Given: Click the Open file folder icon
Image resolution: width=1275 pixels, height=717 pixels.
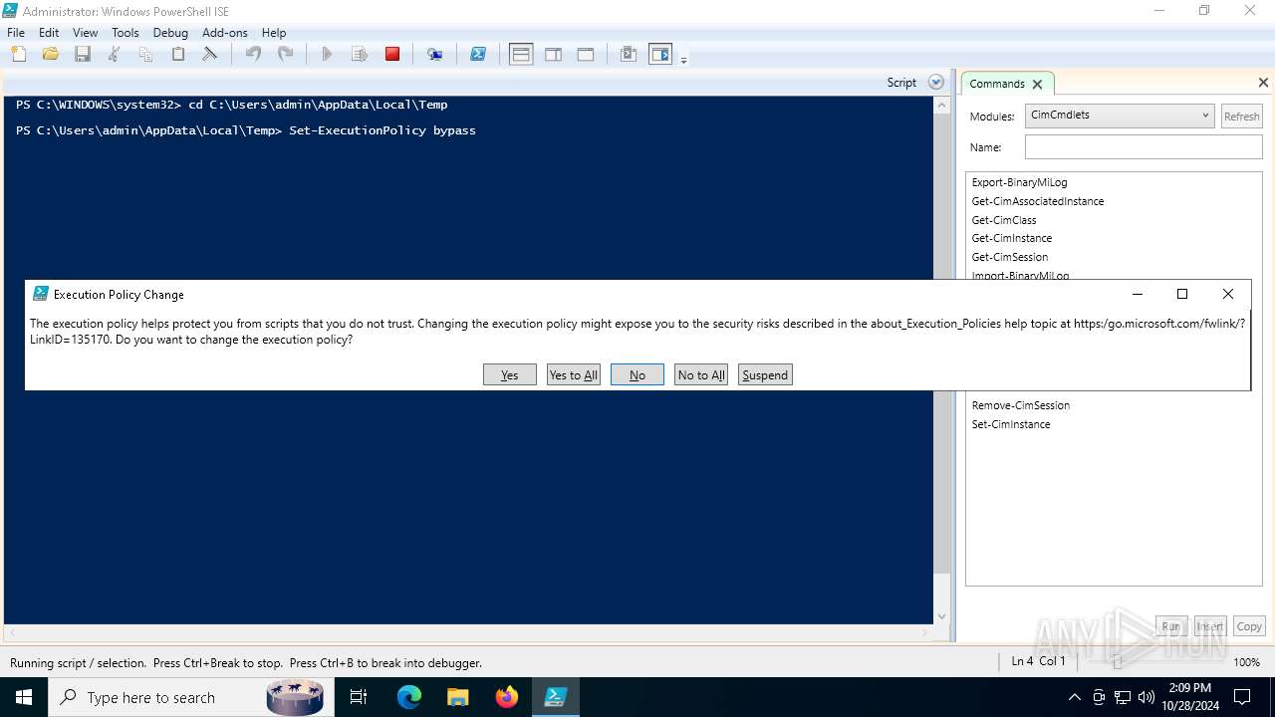Looking at the screenshot, I should point(50,54).
